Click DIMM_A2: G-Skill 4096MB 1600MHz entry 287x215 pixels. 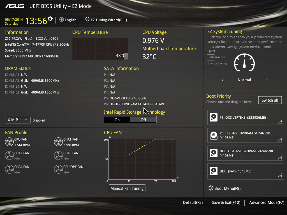(32, 81)
